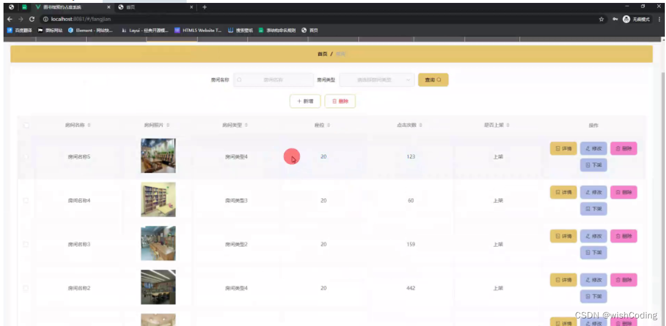Open the HTML5 Website bookmark
This screenshot has height=326, width=666.
click(198, 30)
